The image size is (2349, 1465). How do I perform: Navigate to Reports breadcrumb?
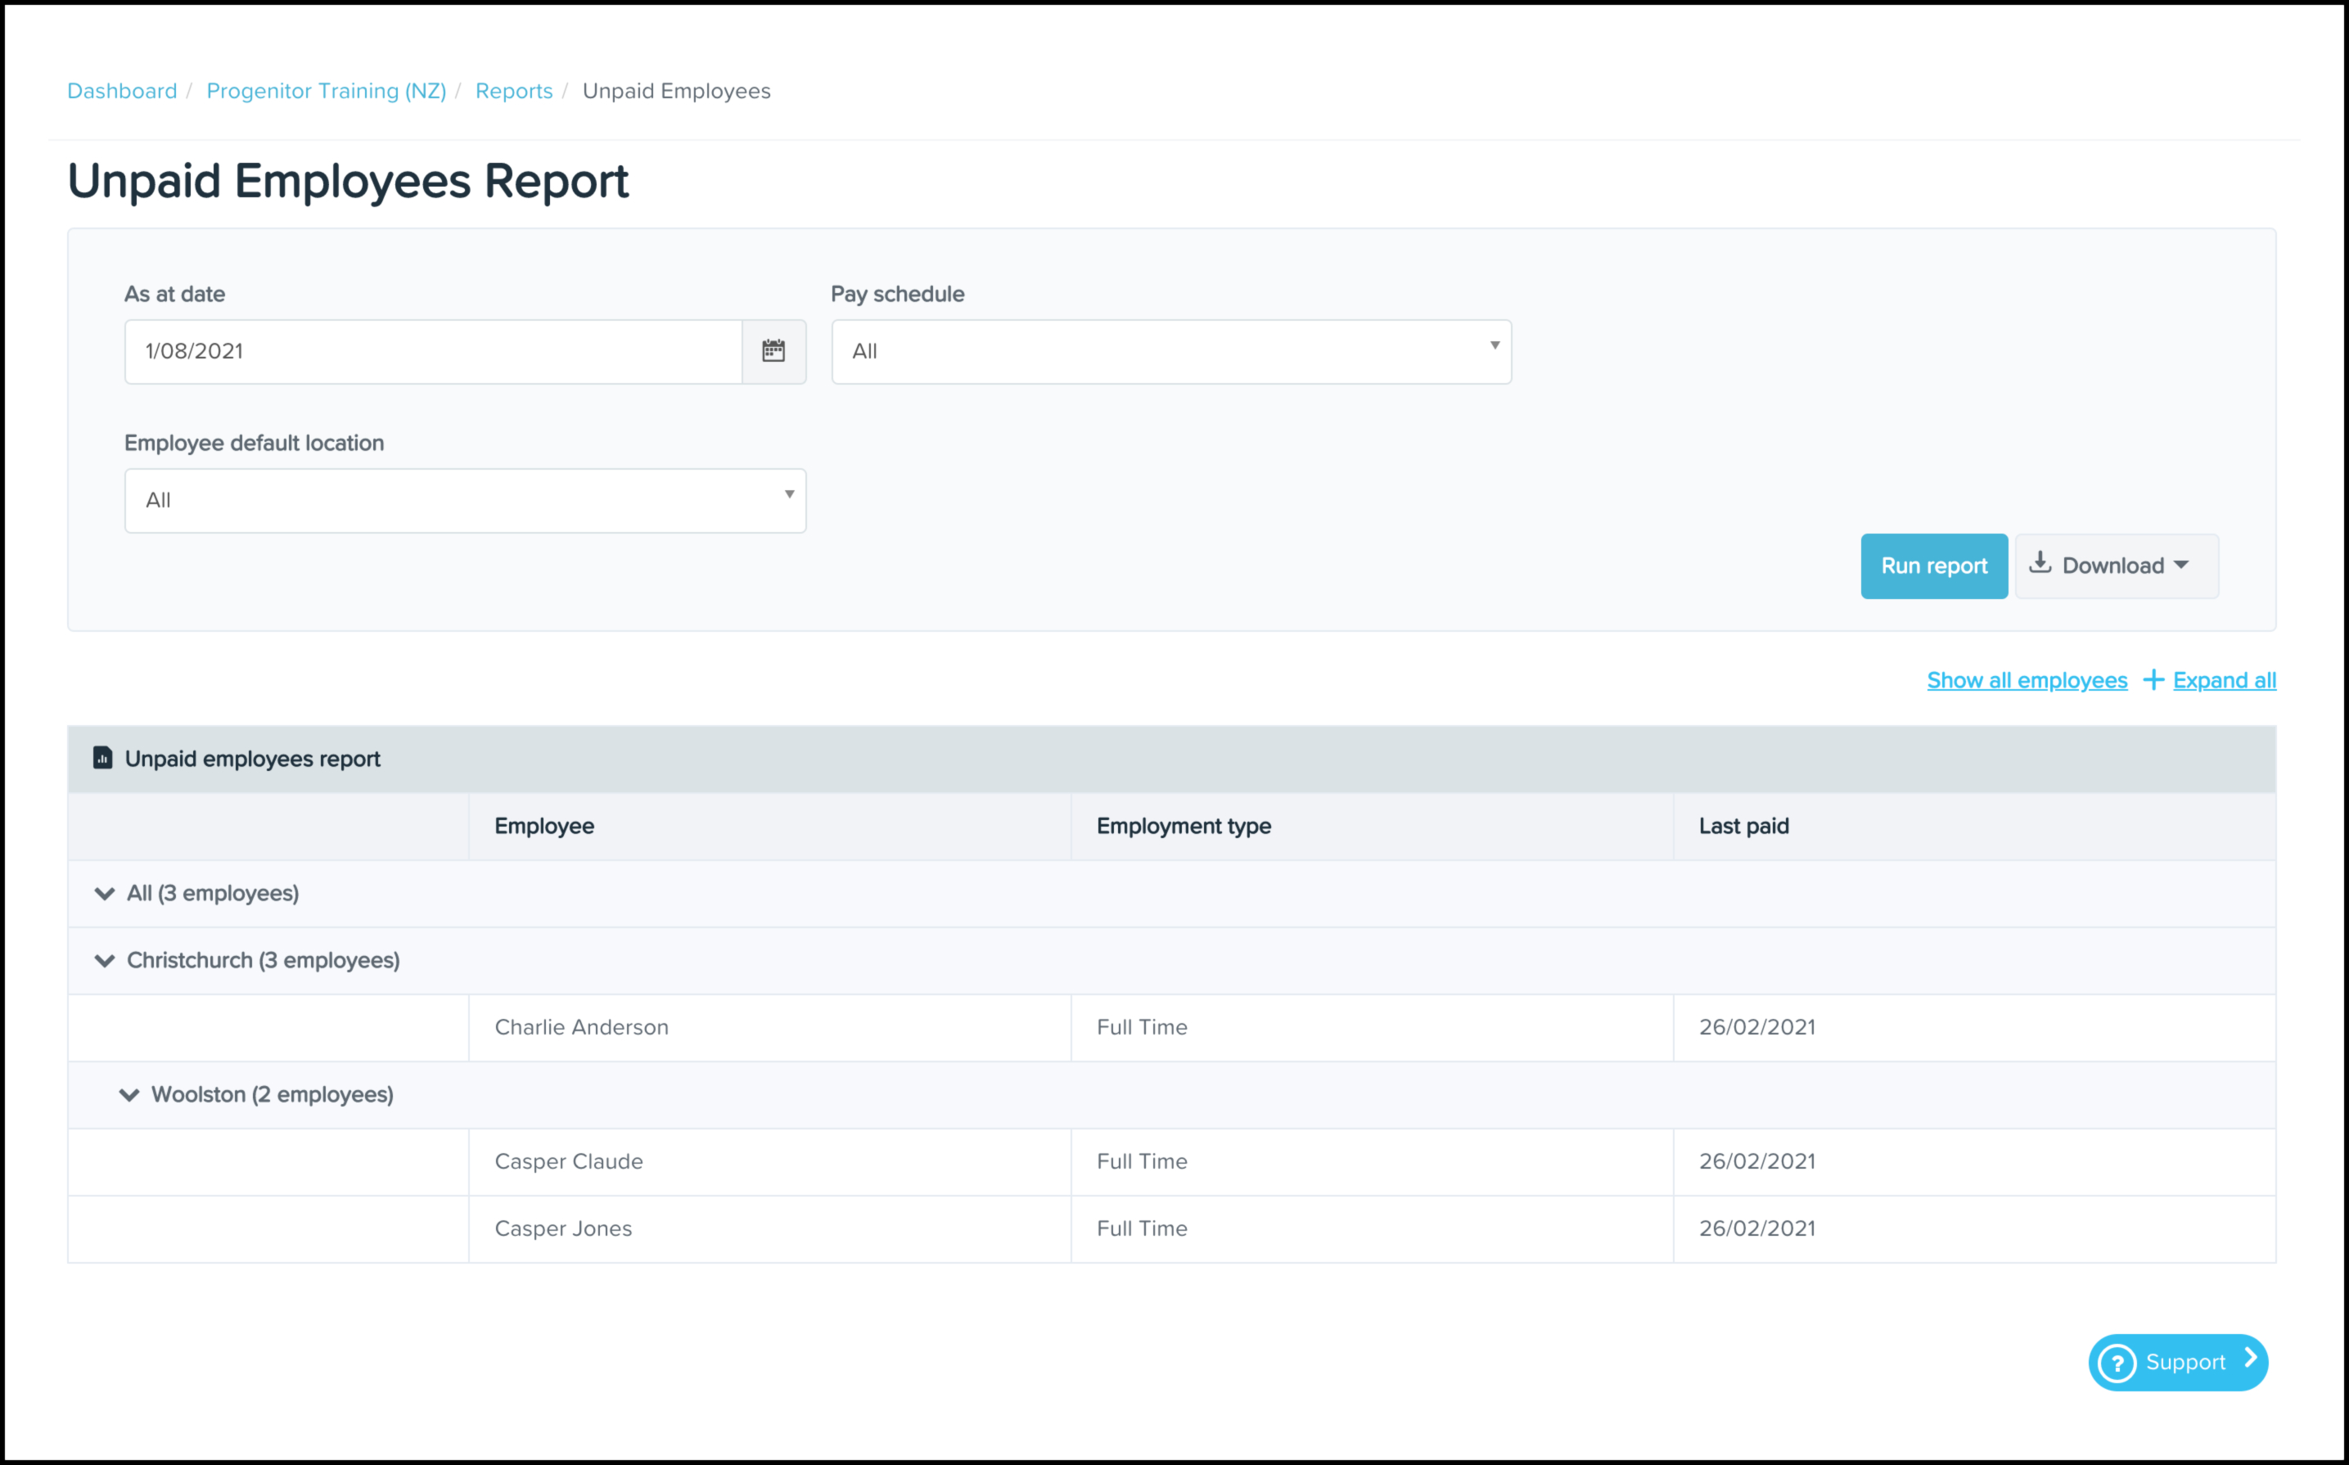513,91
